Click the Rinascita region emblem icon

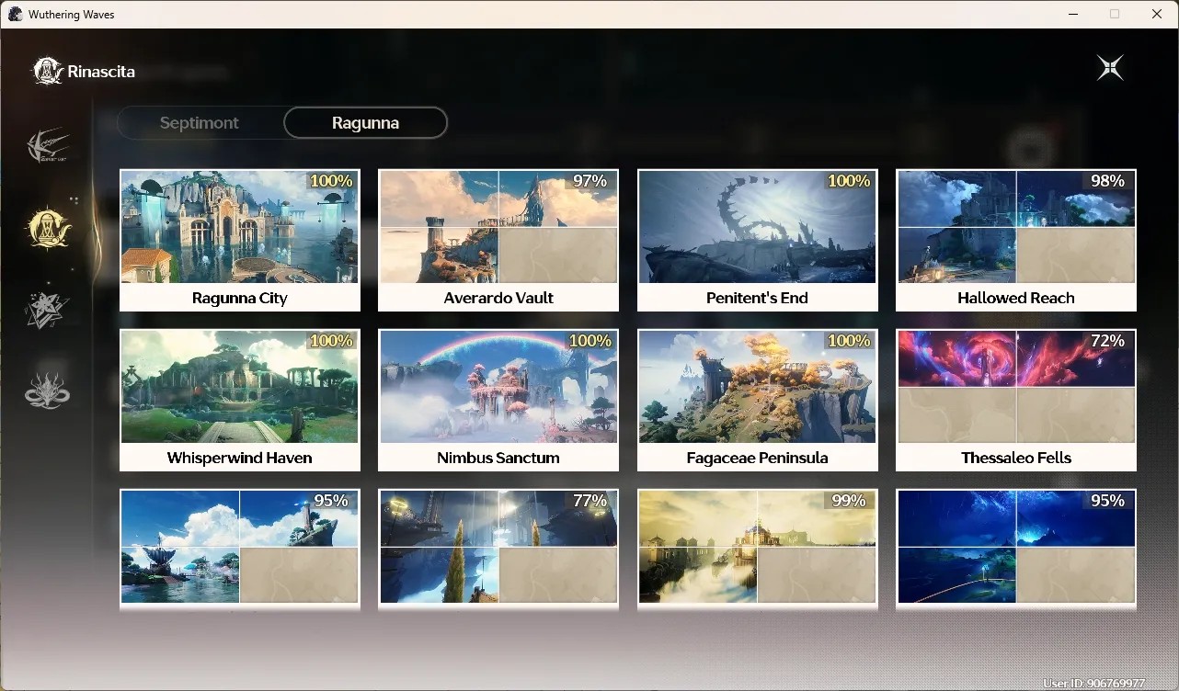click(x=48, y=71)
